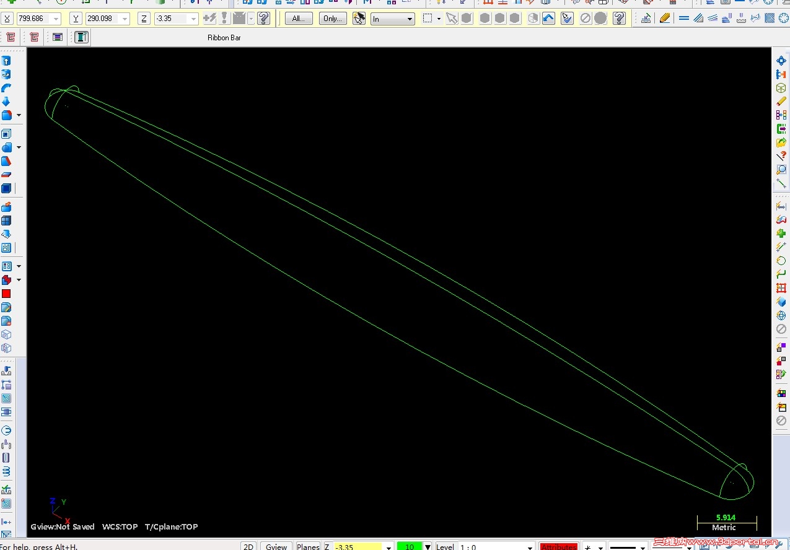790x550 pixels.
Task: Click the red question mark analyze icon
Action: (x=781, y=156)
